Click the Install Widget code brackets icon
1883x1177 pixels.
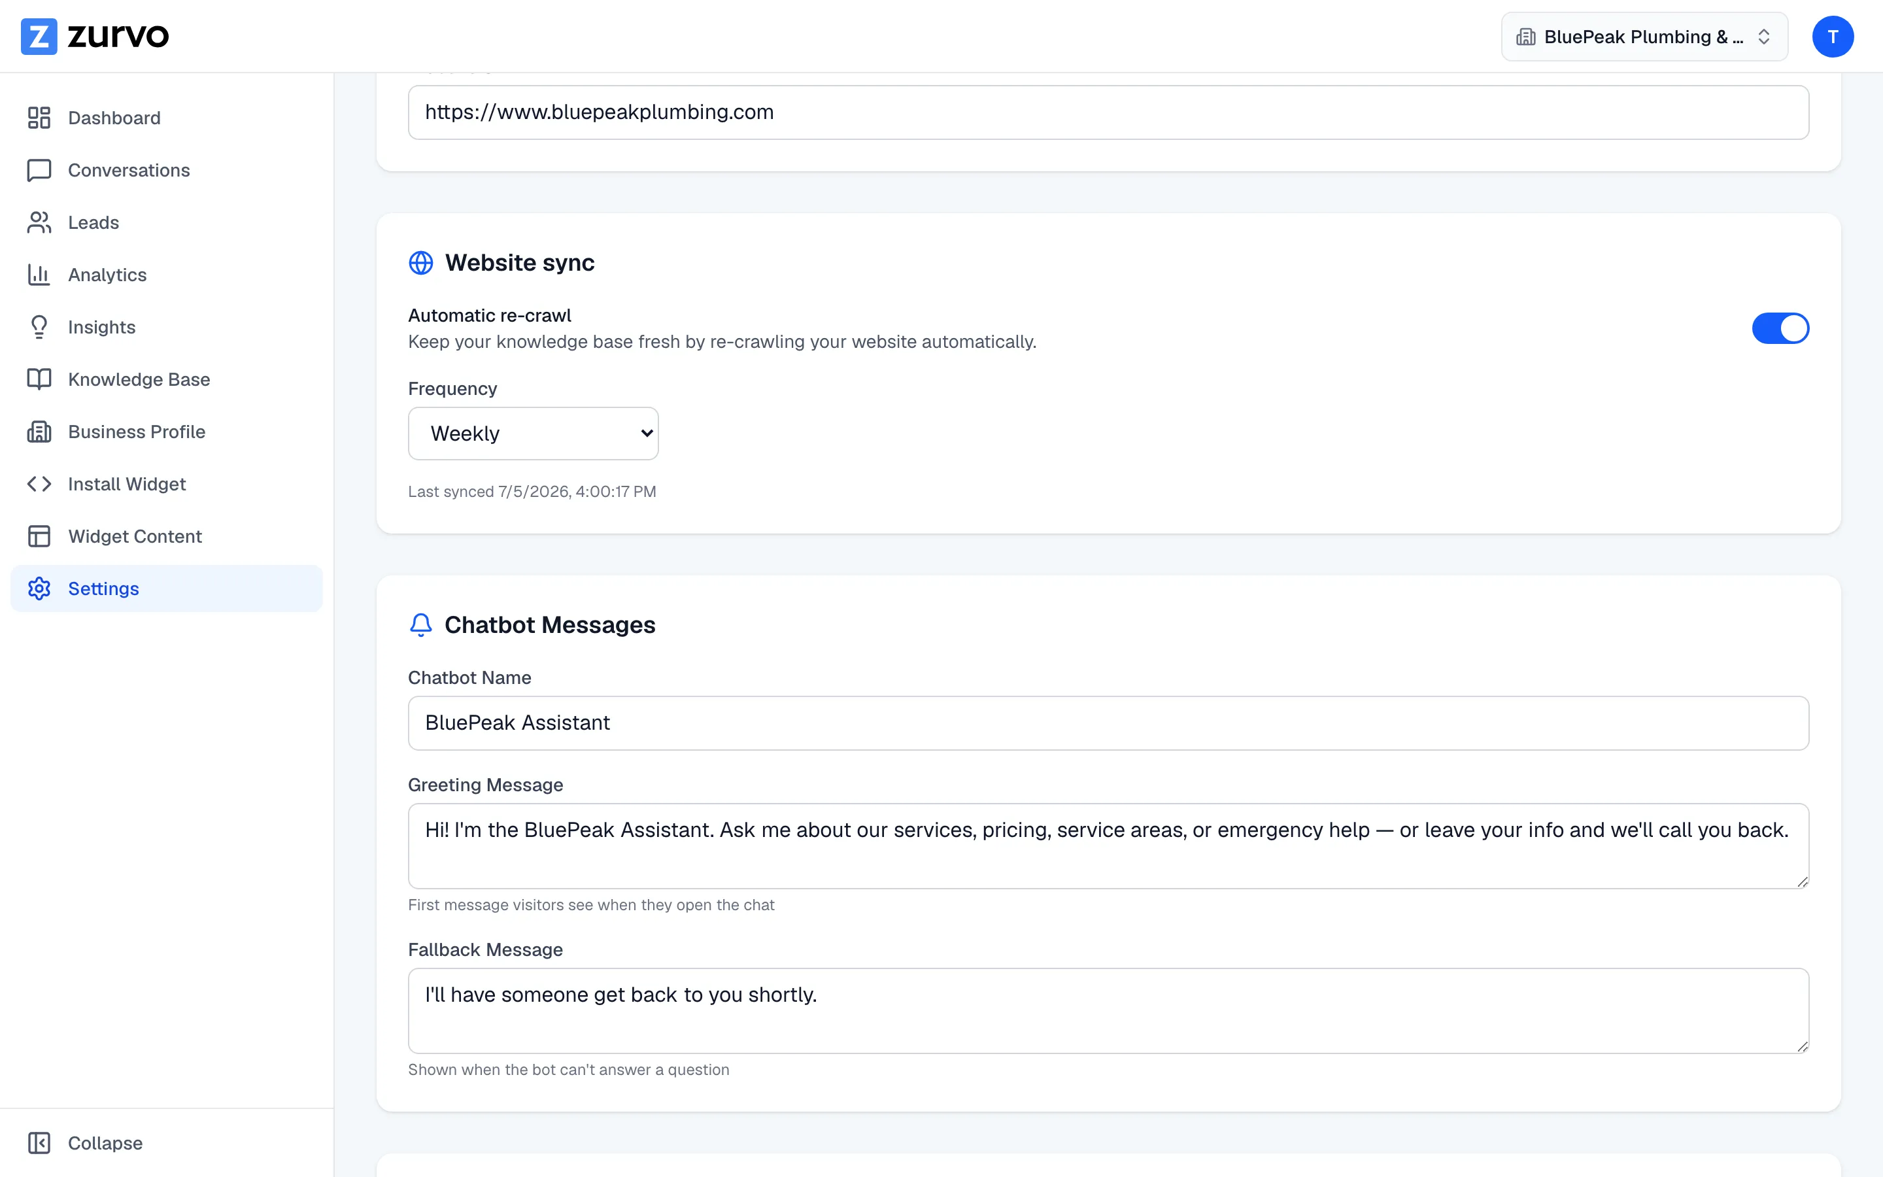pyautogui.click(x=39, y=484)
